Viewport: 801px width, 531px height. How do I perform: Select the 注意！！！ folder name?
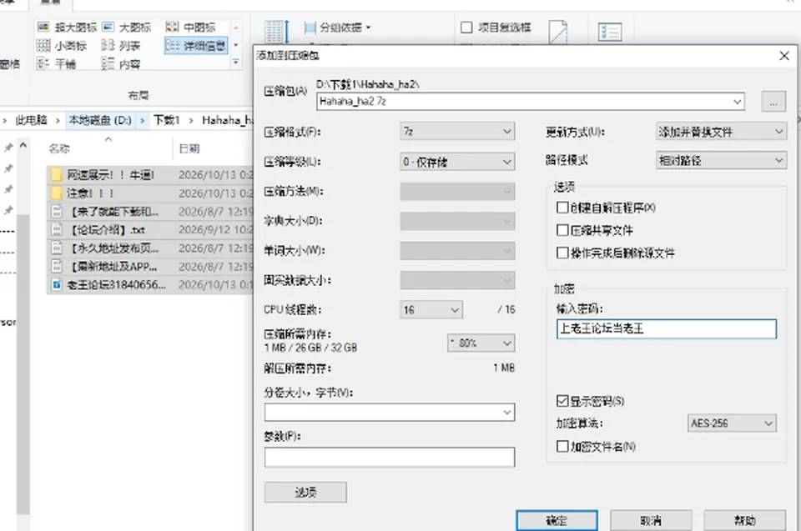90,193
